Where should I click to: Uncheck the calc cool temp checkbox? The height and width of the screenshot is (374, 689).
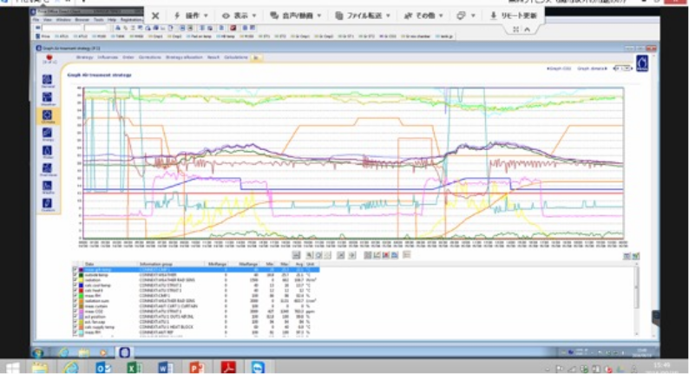point(75,285)
